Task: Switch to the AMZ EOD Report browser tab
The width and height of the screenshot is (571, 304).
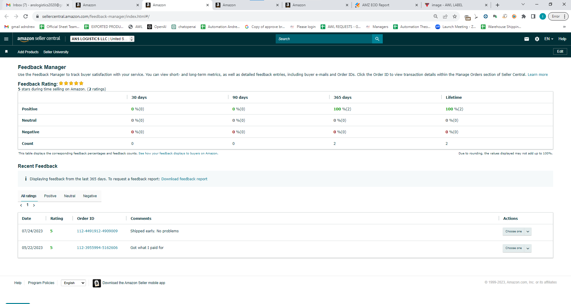Action: click(387, 5)
